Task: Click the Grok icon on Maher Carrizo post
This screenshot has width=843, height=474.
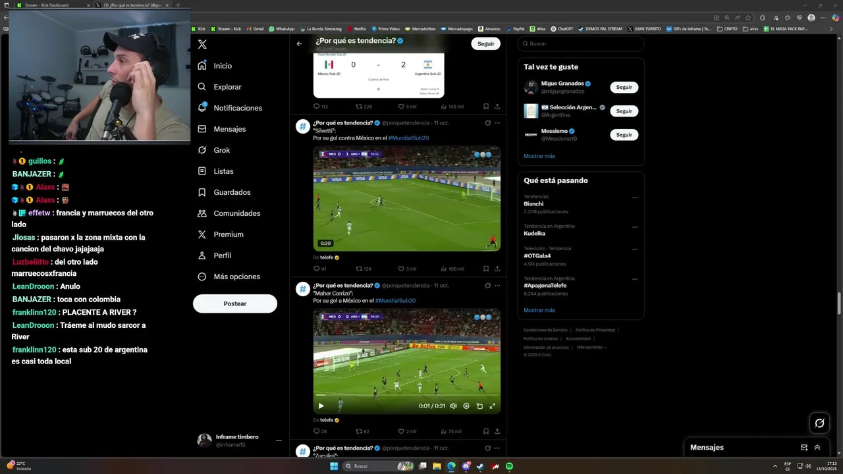Action: (487, 285)
